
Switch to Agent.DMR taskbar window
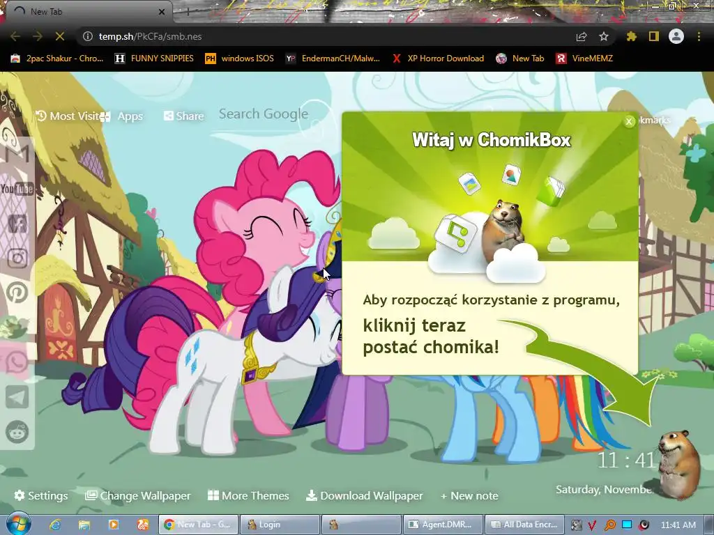442,525
